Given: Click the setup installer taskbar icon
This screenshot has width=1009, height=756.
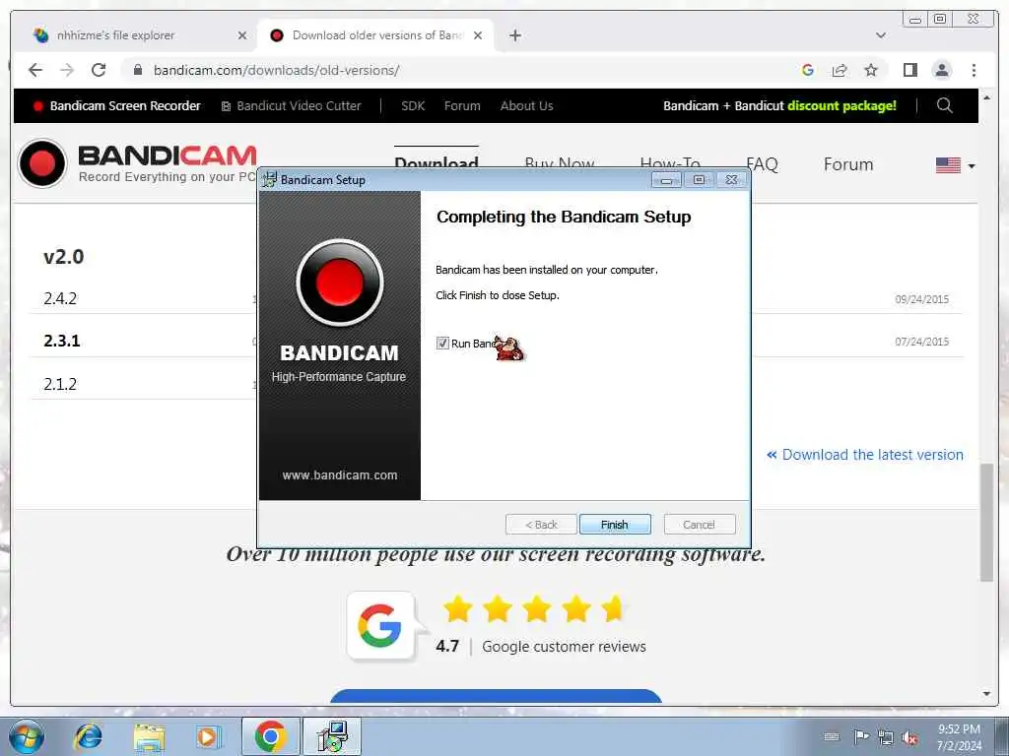Looking at the screenshot, I should click(x=333, y=736).
